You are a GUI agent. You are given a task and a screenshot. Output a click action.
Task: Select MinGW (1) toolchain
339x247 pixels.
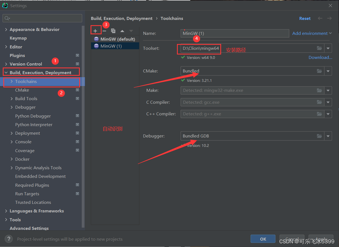115,46
